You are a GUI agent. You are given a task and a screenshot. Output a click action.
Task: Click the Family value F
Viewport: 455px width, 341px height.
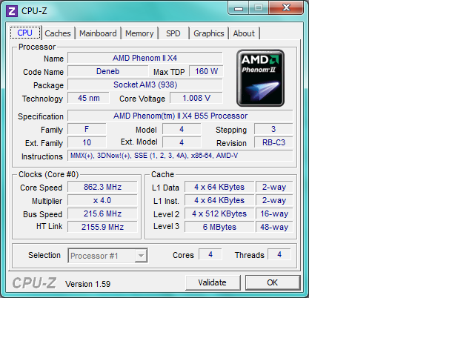tap(87, 129)
